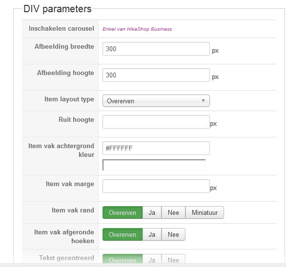Click the Inschakelen carousel label
The width and height of the screenshot is (286, 267).
click(61, 29)
